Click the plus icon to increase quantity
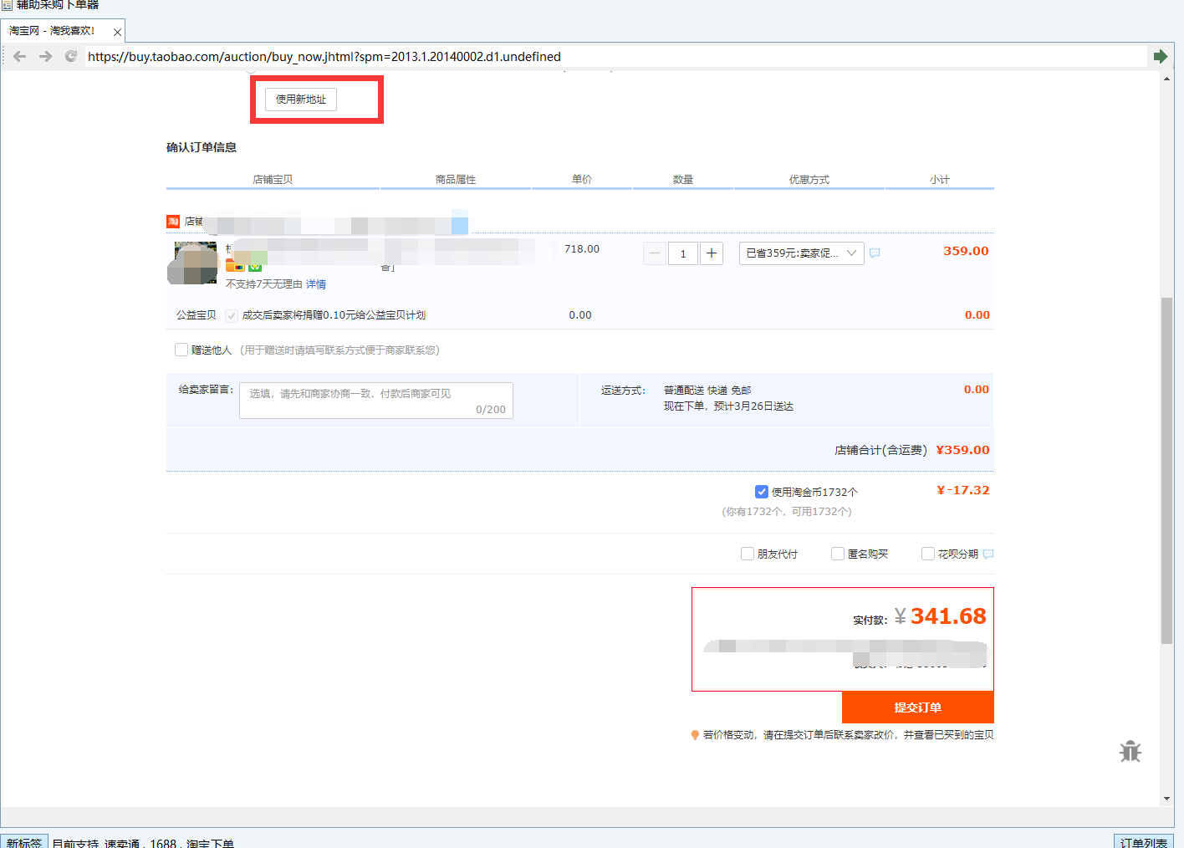The height and width of the screenshot is (848, 1184). click(x=712, y=253)
